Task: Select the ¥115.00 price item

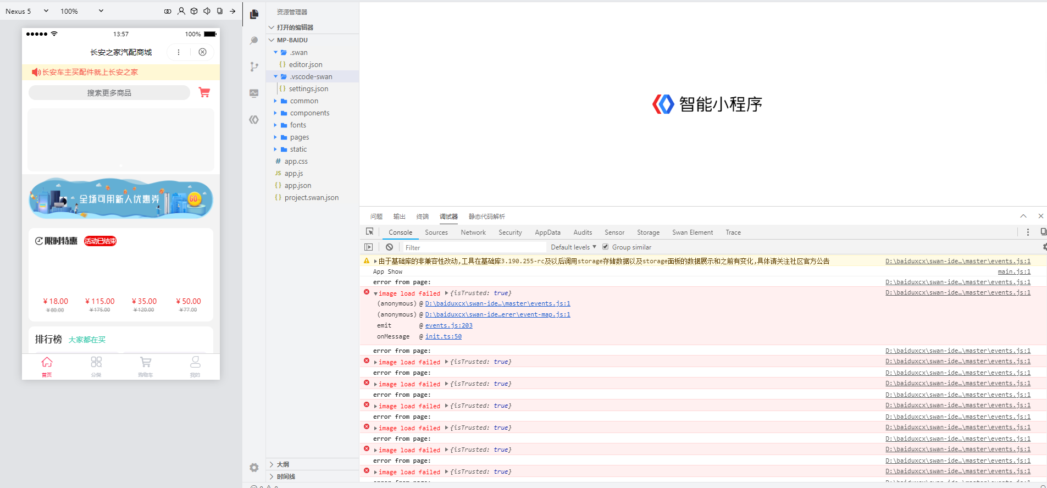Action: (100, 301)
